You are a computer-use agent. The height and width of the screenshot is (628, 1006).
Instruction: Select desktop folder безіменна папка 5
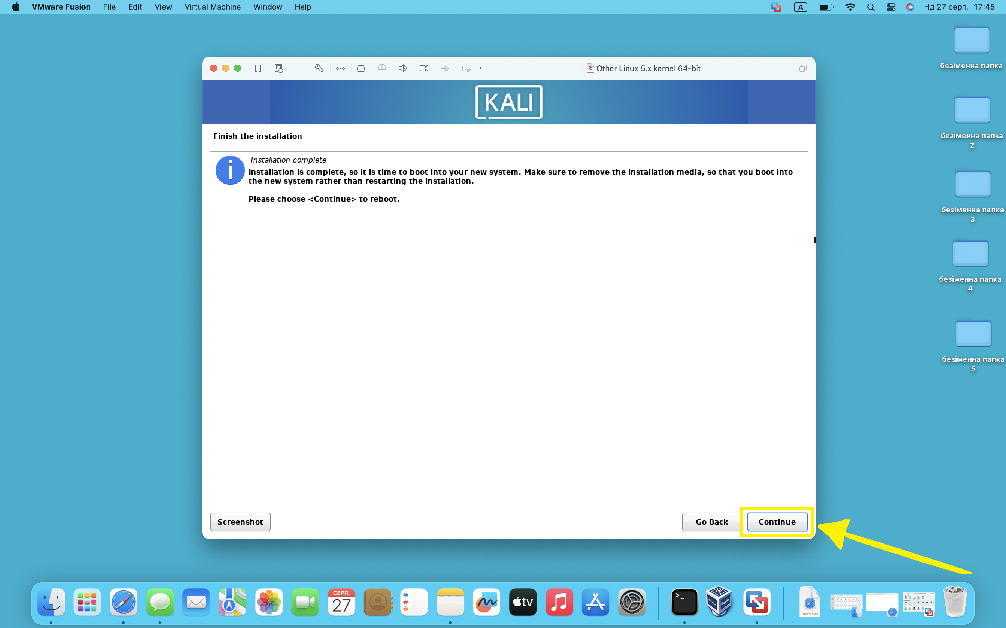point(973,345)
